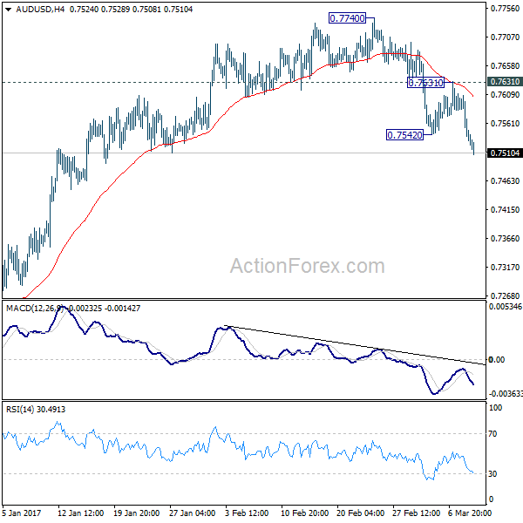Select the current price tag 0.75104
Viewport: 523px width, 523px height.
(505, 153)
